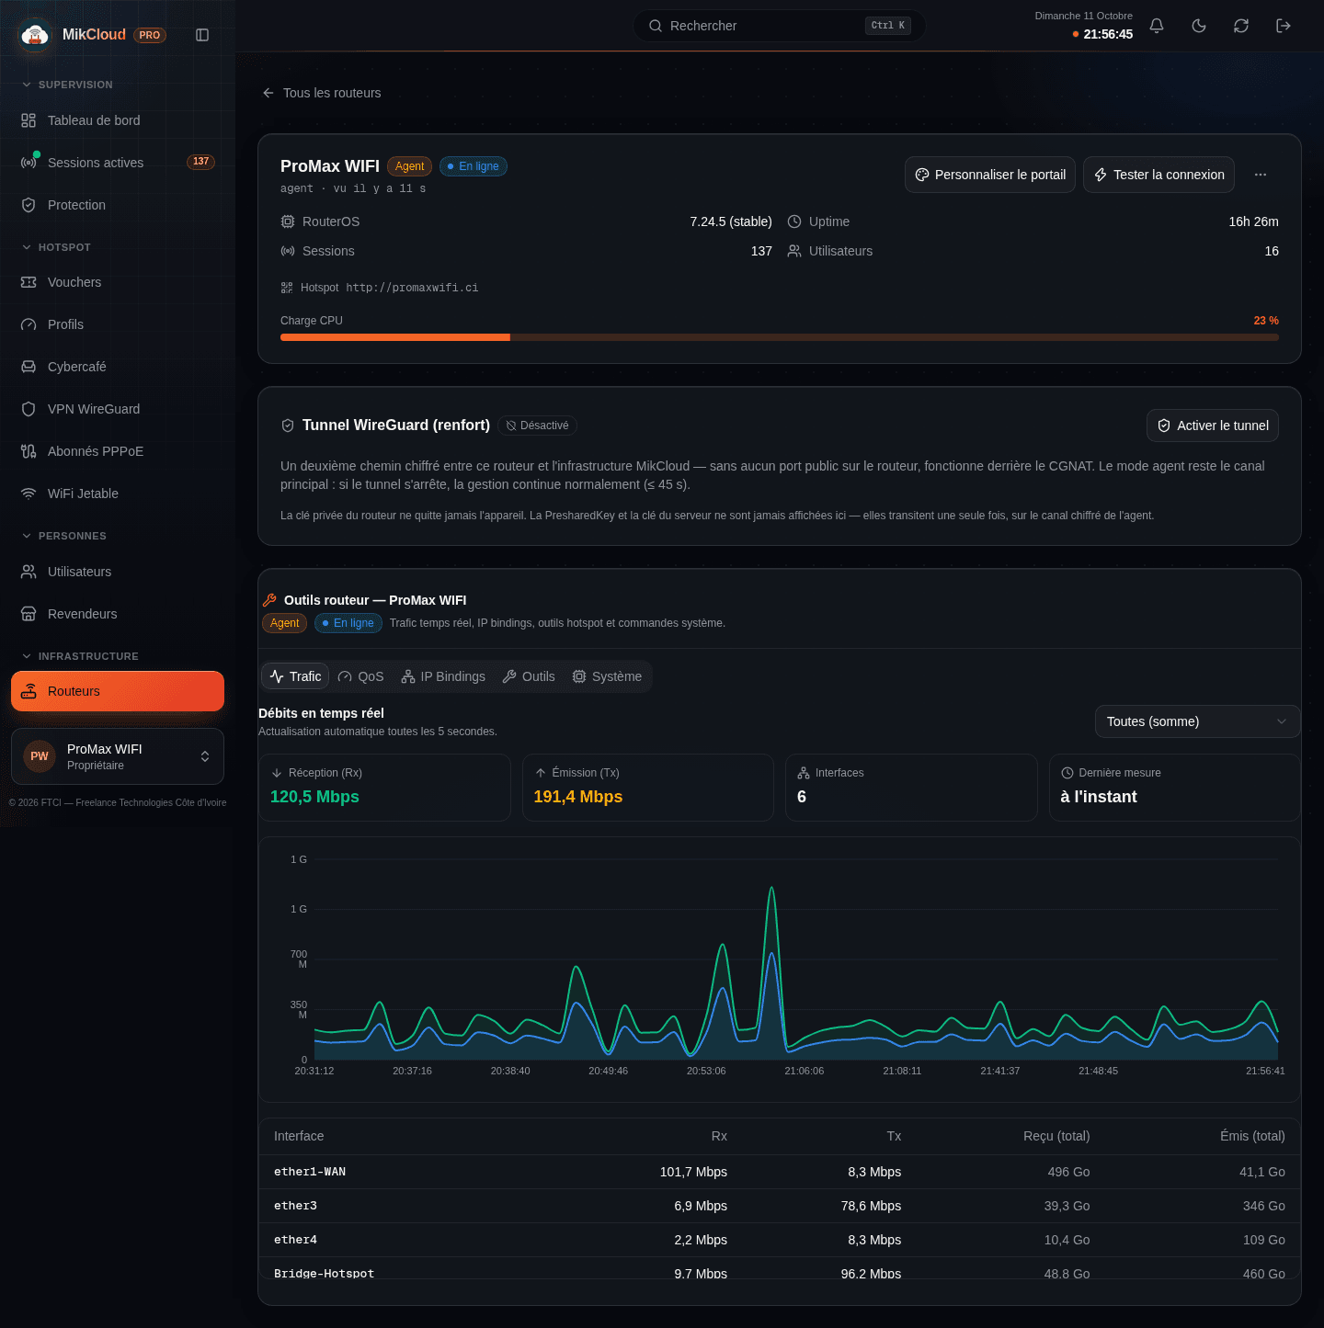Open Tableau de bord in sidebar

click(x=118, y=120)
